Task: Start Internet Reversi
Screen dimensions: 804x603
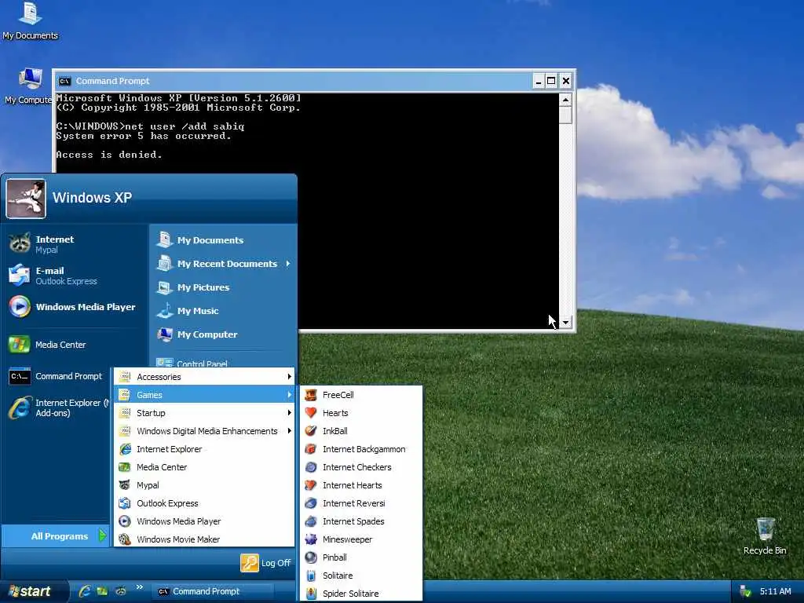Action: click(361, 503)
